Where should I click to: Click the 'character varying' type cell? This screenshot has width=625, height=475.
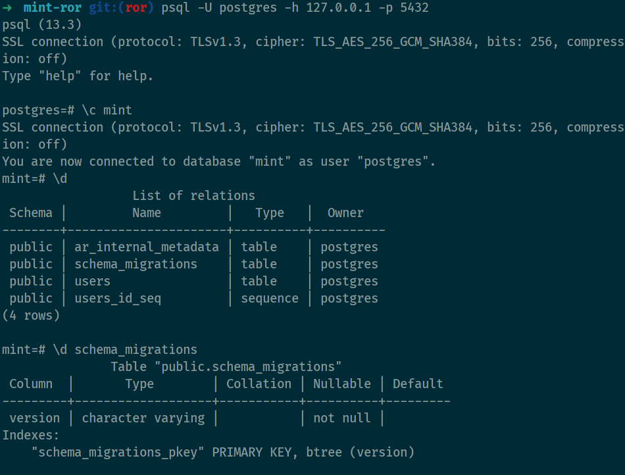tap(143, 418)
